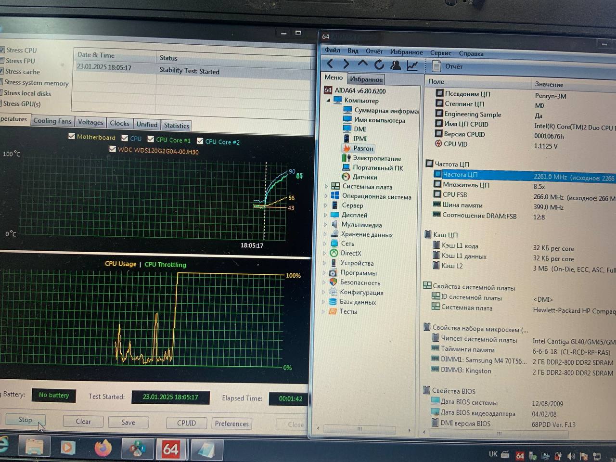Uncheck CPU Core #2 graph checkbox
This screenshot has height=462, width=616.
200,141
